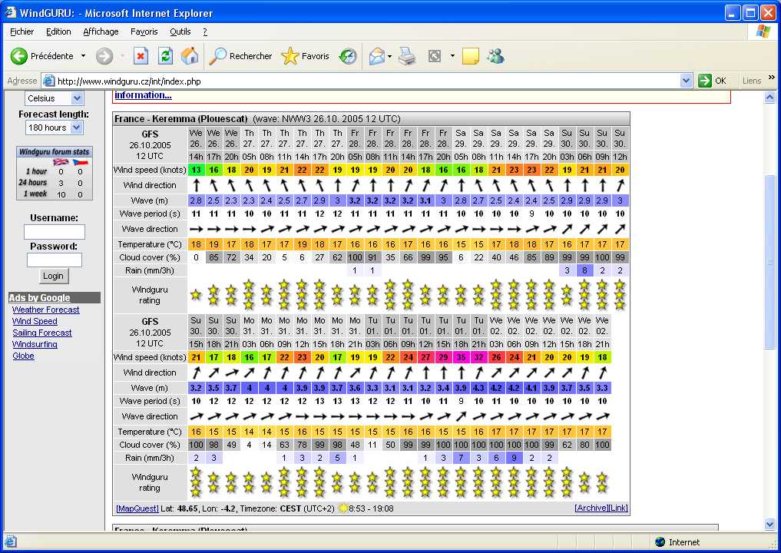The height and width of the screenshot is (553, 781).
Task: Open the Sailing Forecast ad link
Action: 42,333
